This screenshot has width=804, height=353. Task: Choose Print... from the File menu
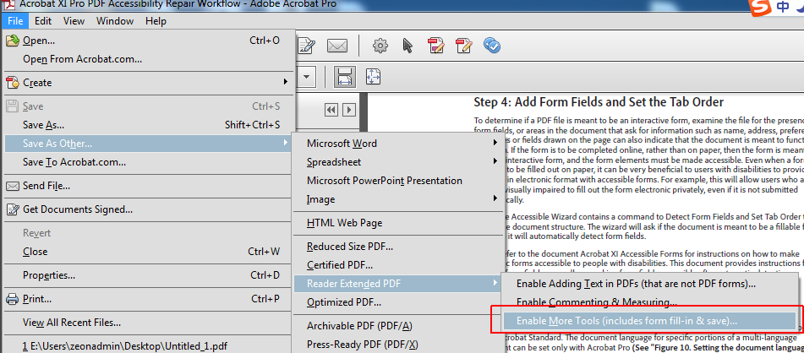[x=149, y=299]
